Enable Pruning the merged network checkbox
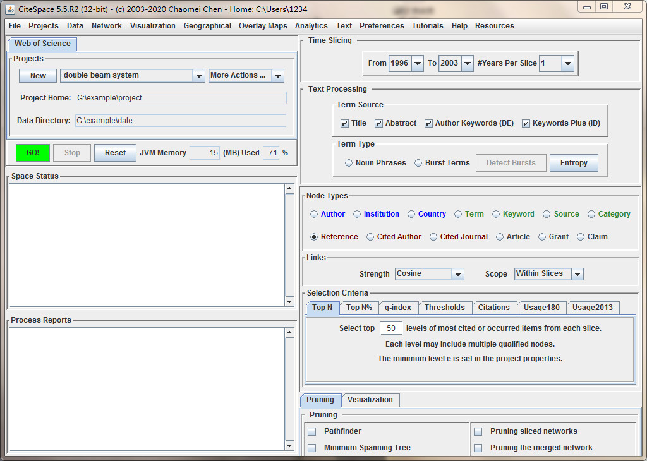Image resolution: width=647 pixels, height=461 pixels. coord(478,448)
